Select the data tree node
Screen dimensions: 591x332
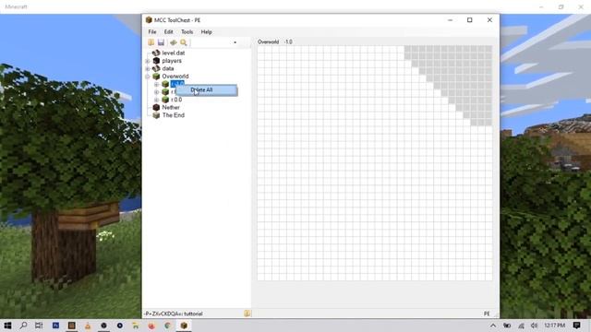click(x=168, y=68)
